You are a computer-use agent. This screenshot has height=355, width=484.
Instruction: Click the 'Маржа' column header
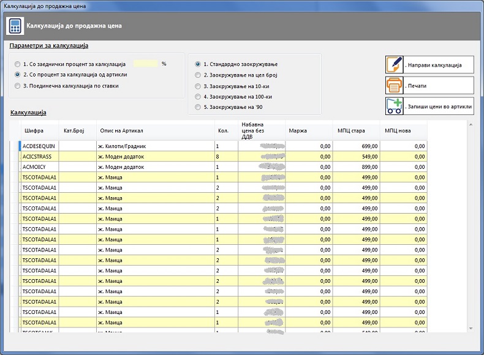click(x=309, y=130)
